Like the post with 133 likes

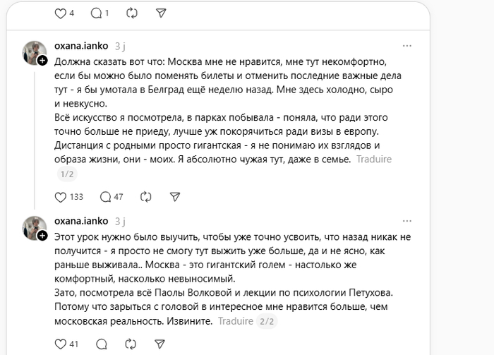click(60, 197)
